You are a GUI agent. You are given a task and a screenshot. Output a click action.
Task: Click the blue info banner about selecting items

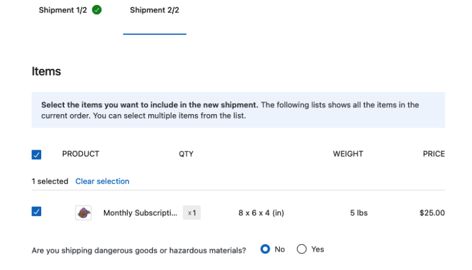238,110
